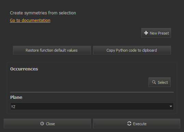Click the plus icon on New Preset
184x132 pixels.
(x=146, y=33)
